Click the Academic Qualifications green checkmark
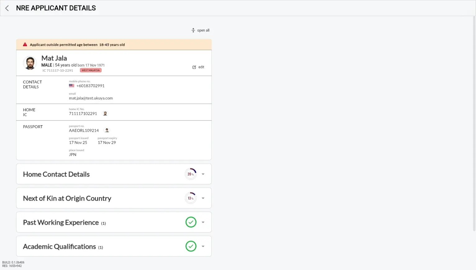The width and height of the screenshot is (476, 270). click(x=191, y=246)
